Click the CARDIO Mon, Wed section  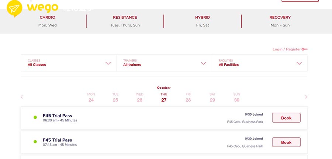coord(48,21)
